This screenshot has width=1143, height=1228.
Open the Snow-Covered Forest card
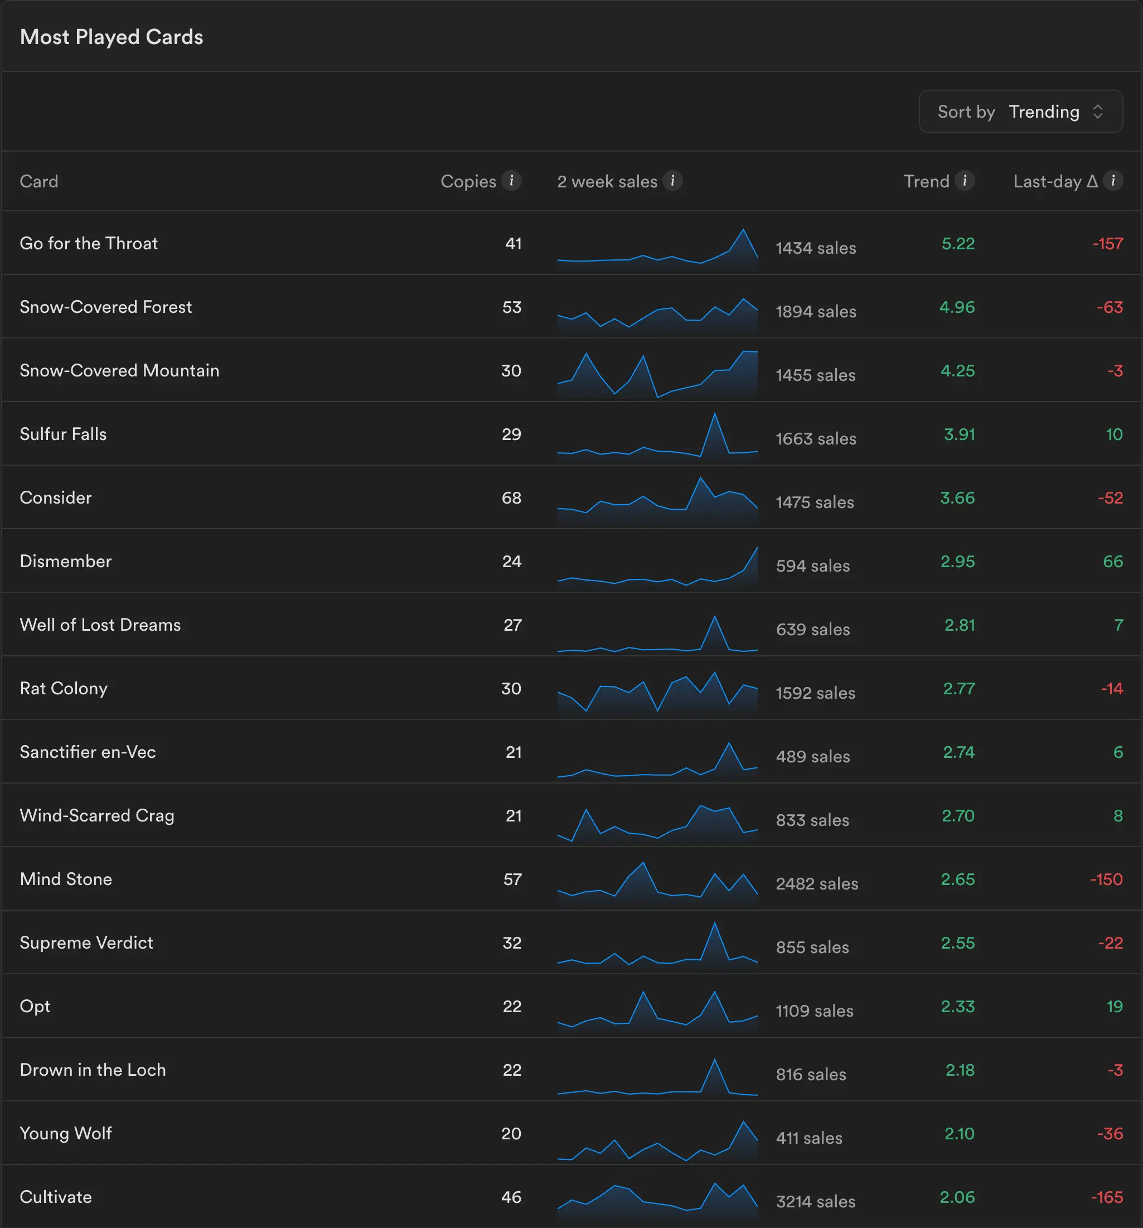point(105,307)
